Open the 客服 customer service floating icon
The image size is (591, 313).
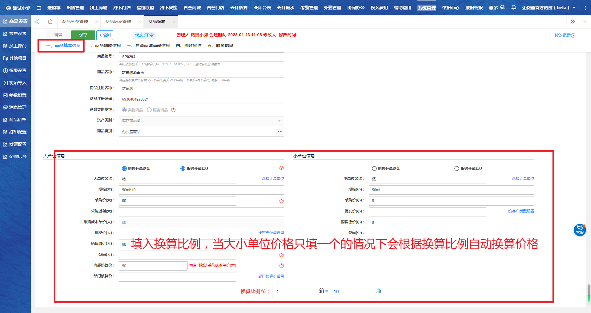580,230
